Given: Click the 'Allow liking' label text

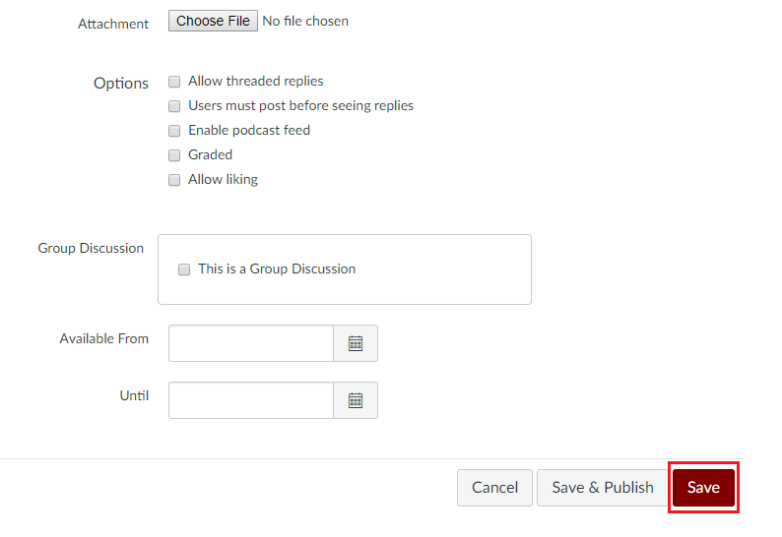Looking at the screenshot, I should coord(223,179).
